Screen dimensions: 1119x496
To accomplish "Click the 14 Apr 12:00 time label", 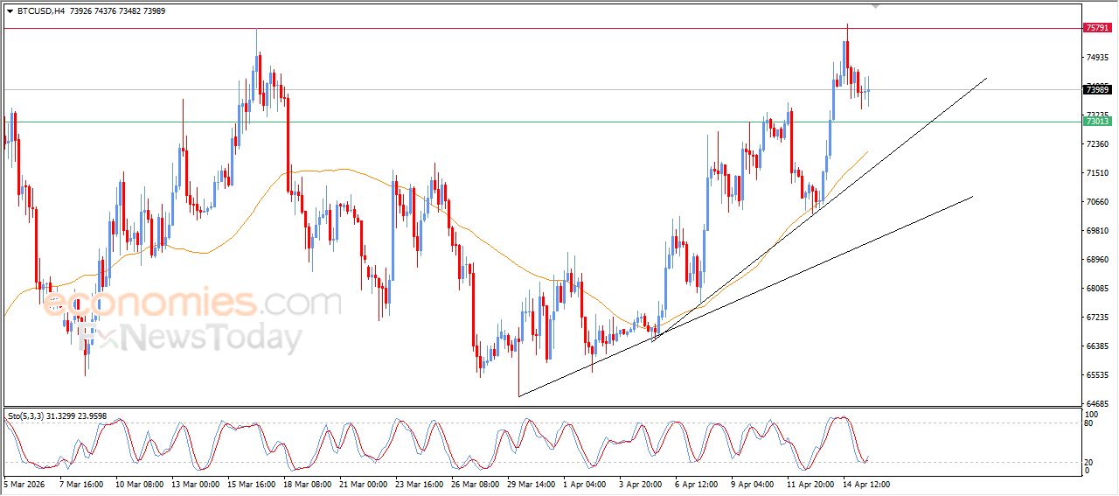I will pos(865,484).
